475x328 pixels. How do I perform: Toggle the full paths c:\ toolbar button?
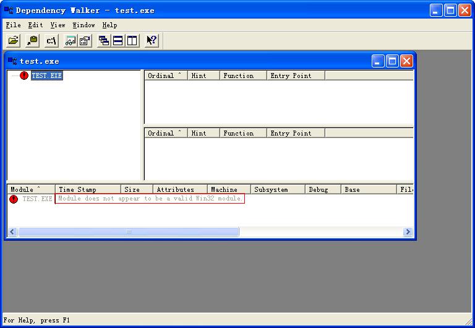click(x=51, y=41)
